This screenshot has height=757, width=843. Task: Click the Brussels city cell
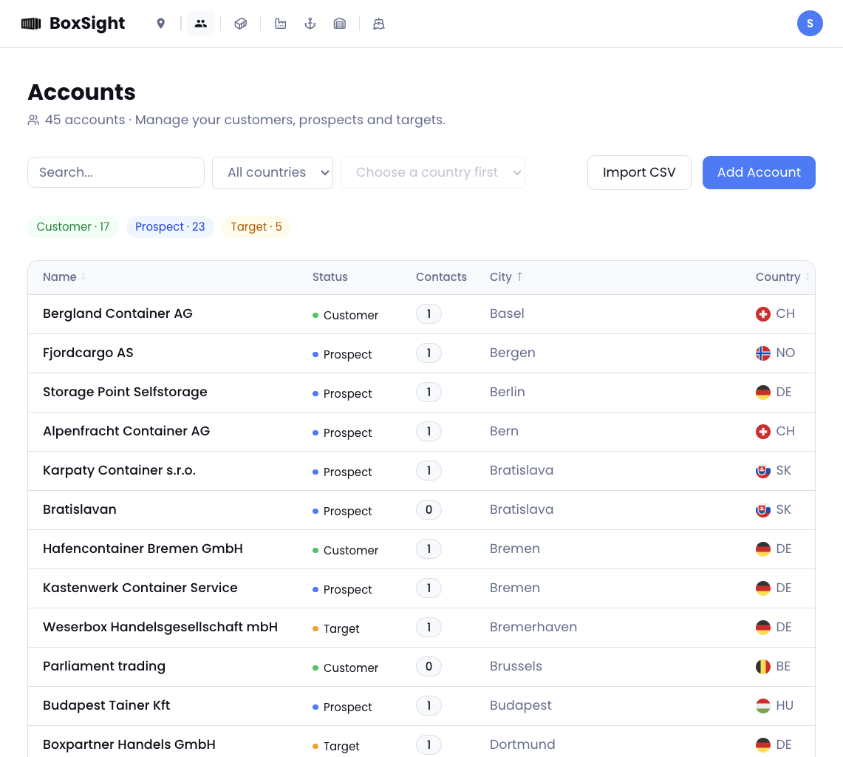(516, 667)
